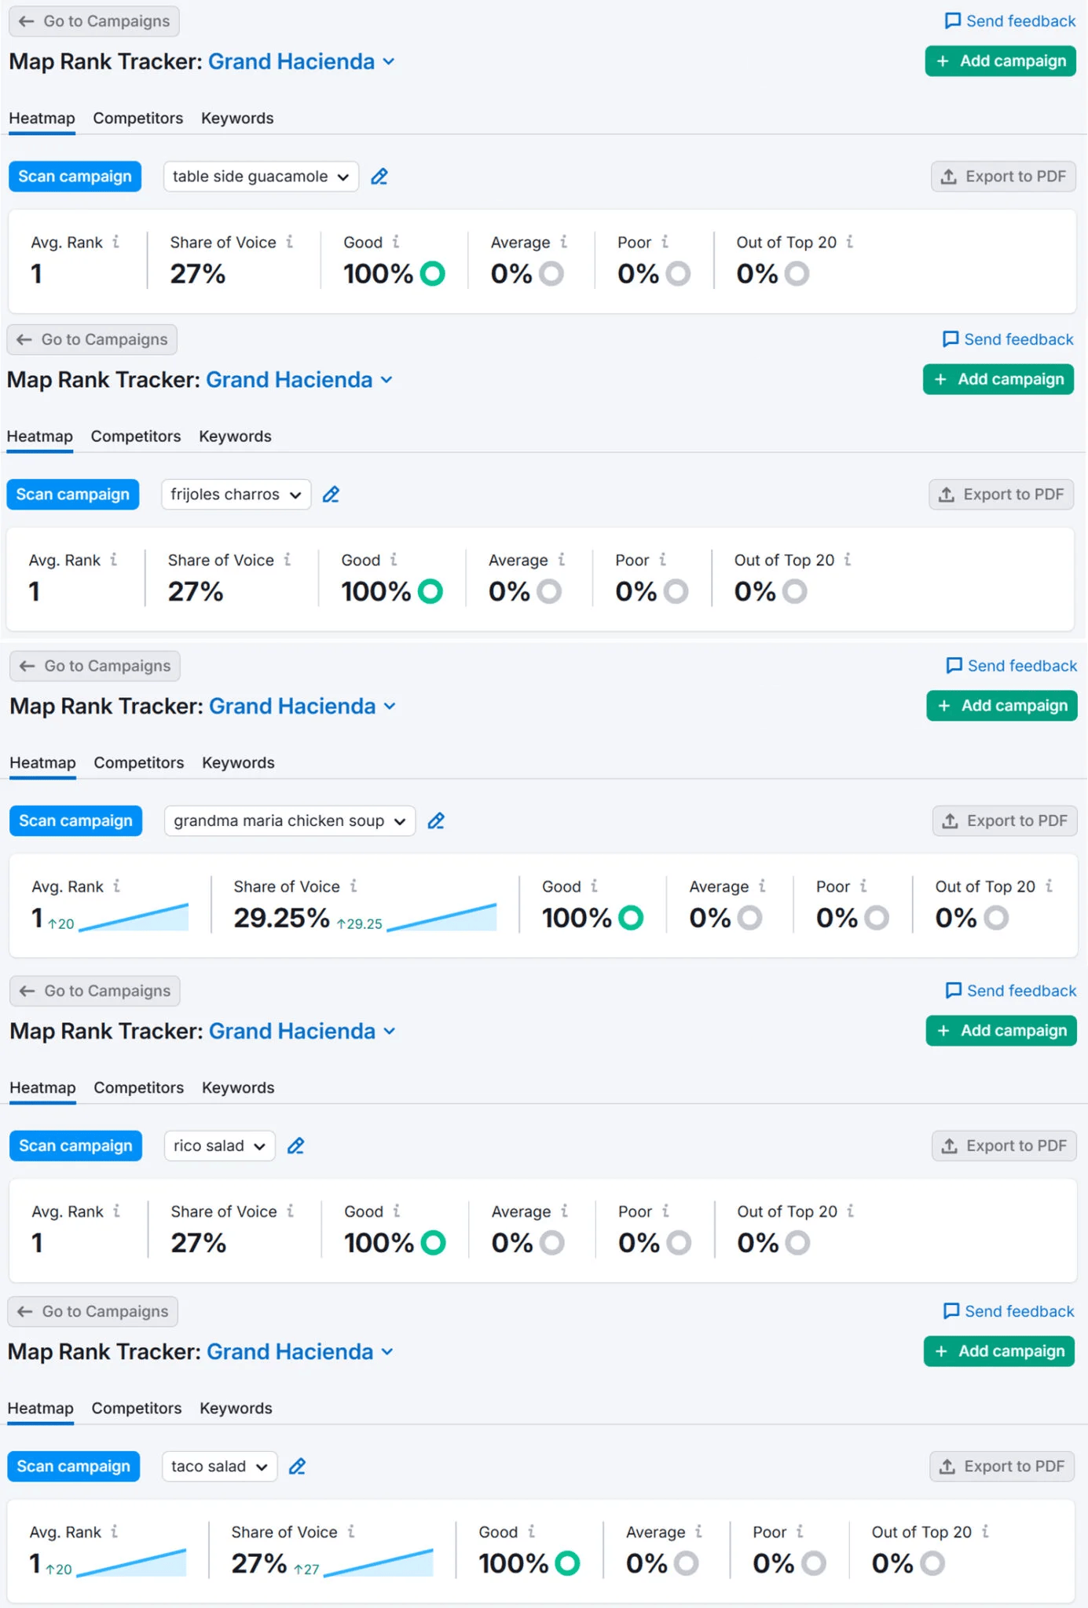The width and height of the screenshot is (1088, 1608).
Task: Export the chicken soup report to PDF
Action: 1005,821
